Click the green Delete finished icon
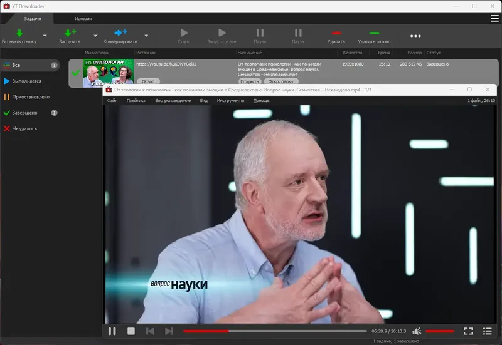The width and height of the screenshot is (502, 345). tap(374, 33)
